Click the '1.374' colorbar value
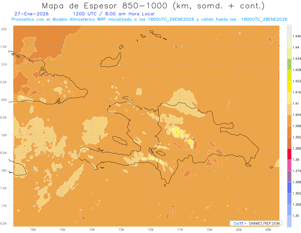This screenshot has height=233, width=301. pos(296,171)
